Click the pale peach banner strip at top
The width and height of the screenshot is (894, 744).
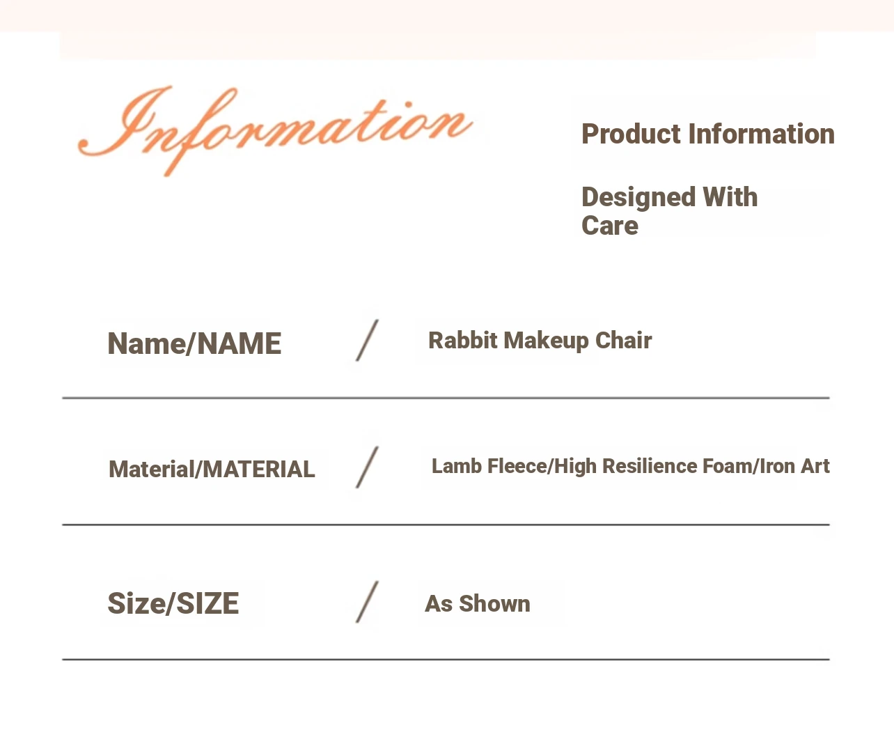447,15
